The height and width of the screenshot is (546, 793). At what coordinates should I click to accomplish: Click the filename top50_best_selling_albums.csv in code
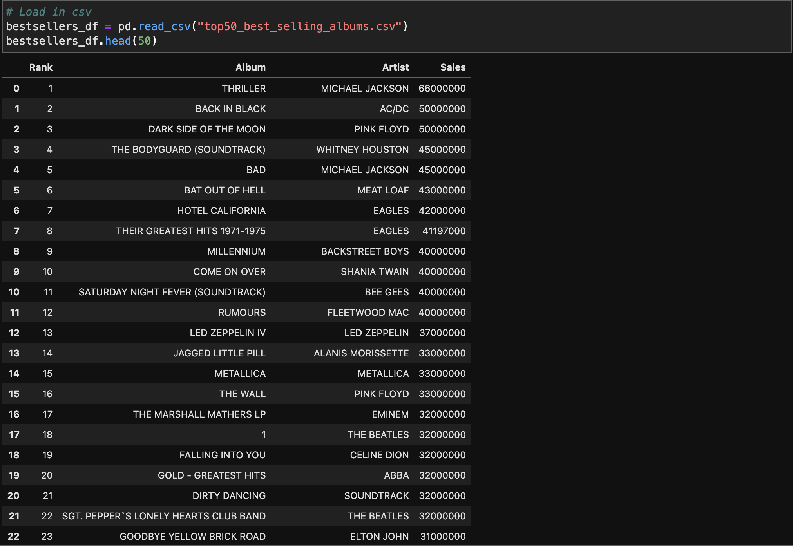pos(300,26)
